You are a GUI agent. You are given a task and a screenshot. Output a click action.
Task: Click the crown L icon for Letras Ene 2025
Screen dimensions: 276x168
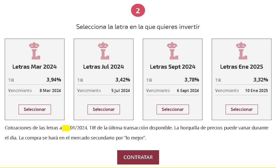[242, 51]
